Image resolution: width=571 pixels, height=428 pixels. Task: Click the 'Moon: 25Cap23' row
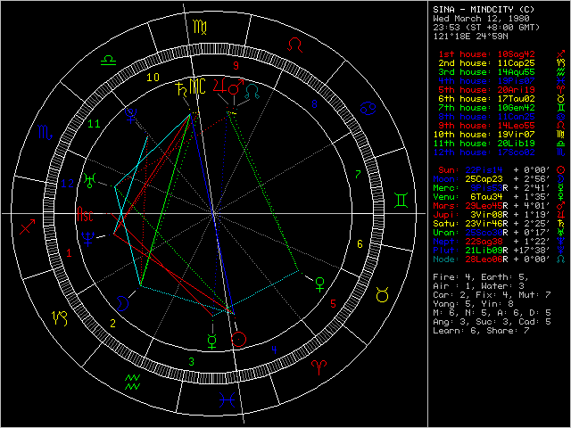tap(499, 179)
